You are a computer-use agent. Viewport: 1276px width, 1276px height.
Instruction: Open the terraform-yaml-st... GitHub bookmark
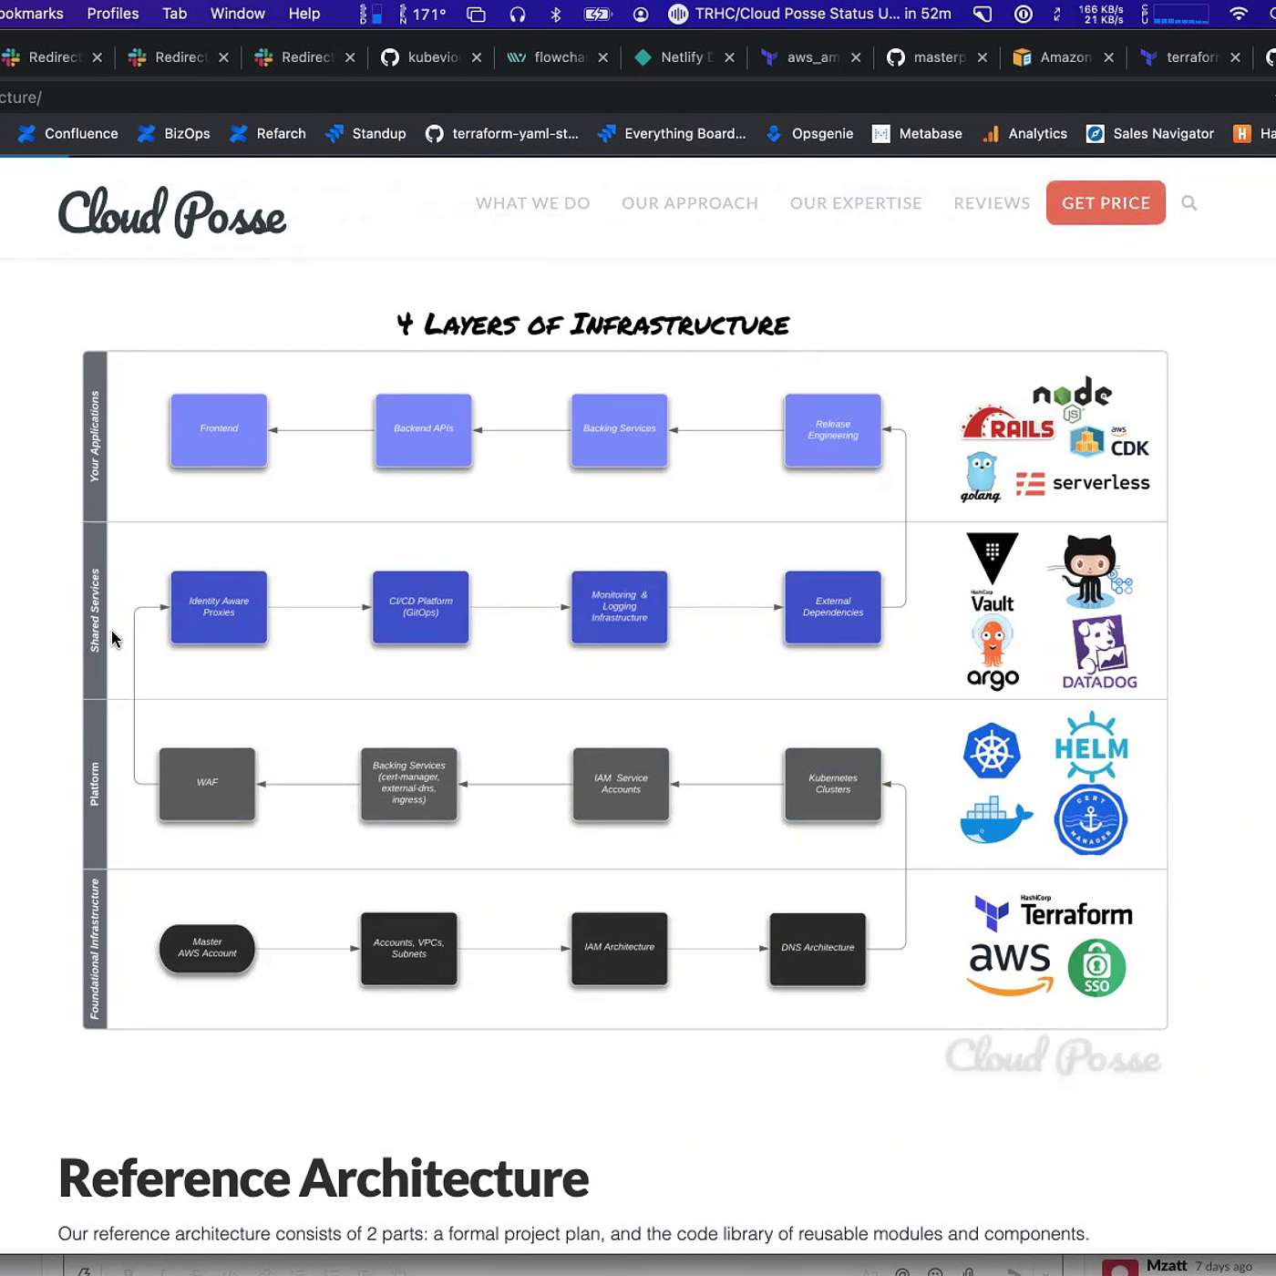coord(502,134)
